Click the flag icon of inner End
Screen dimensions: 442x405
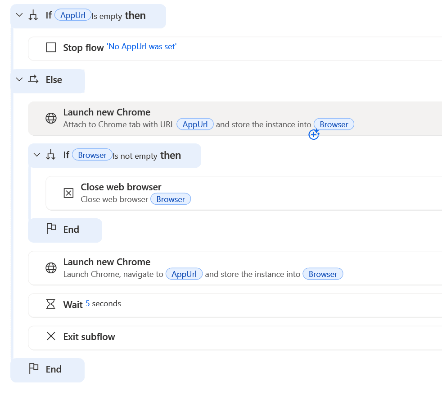tap(51, 229)
